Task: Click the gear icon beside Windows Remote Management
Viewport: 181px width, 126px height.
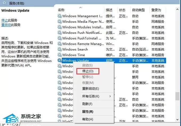Action: (x=60, y=44)
